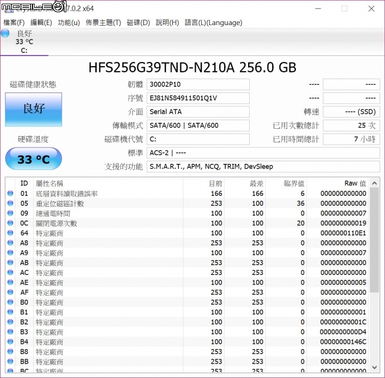385x378 pixels.
Task: Click the serial number field EJ81N584911501Q1V
Action: click(x=198, y=98)
